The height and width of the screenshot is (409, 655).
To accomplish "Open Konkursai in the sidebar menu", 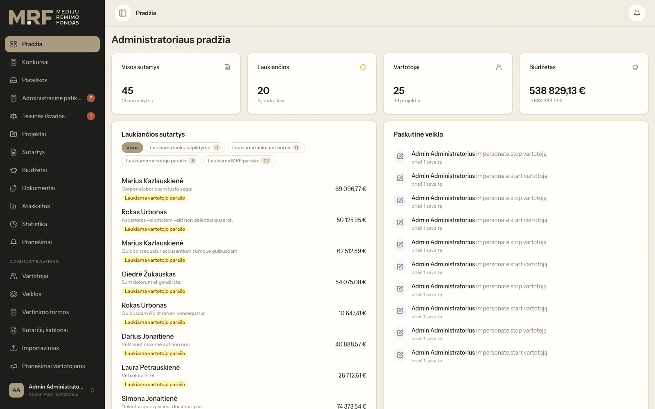I will (x=52, y=62).
